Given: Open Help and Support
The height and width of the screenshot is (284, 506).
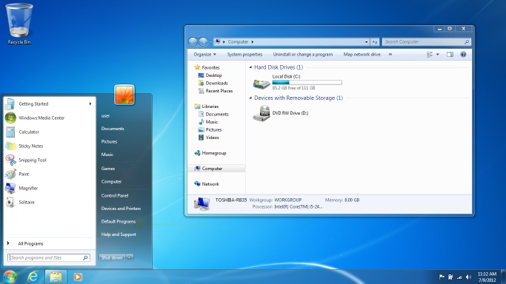Looking at the screenshot, I should coord(119,234).
